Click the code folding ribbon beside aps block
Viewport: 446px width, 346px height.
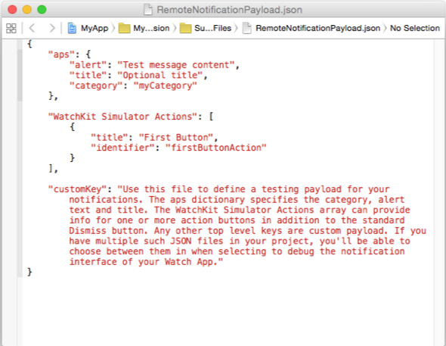coord(20,75)
